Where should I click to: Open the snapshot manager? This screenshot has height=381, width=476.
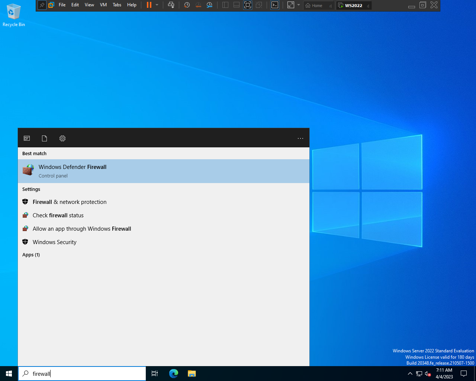click(x=209, y=5)
